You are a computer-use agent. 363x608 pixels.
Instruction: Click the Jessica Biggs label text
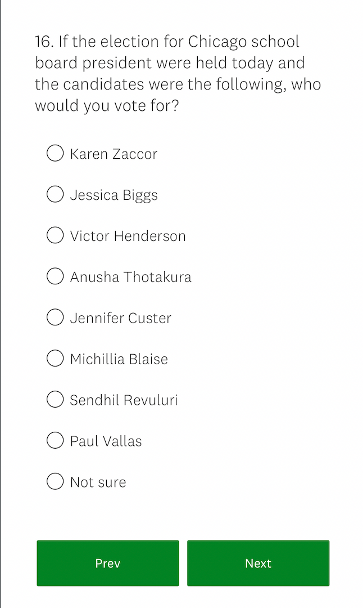tap(114, 195)
